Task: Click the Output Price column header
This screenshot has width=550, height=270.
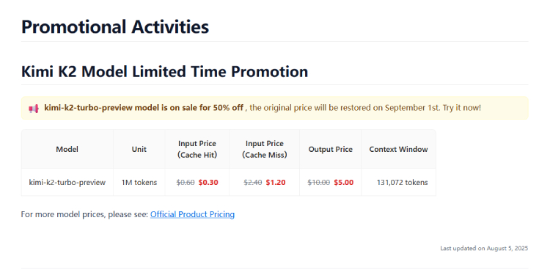Action: 331,149
